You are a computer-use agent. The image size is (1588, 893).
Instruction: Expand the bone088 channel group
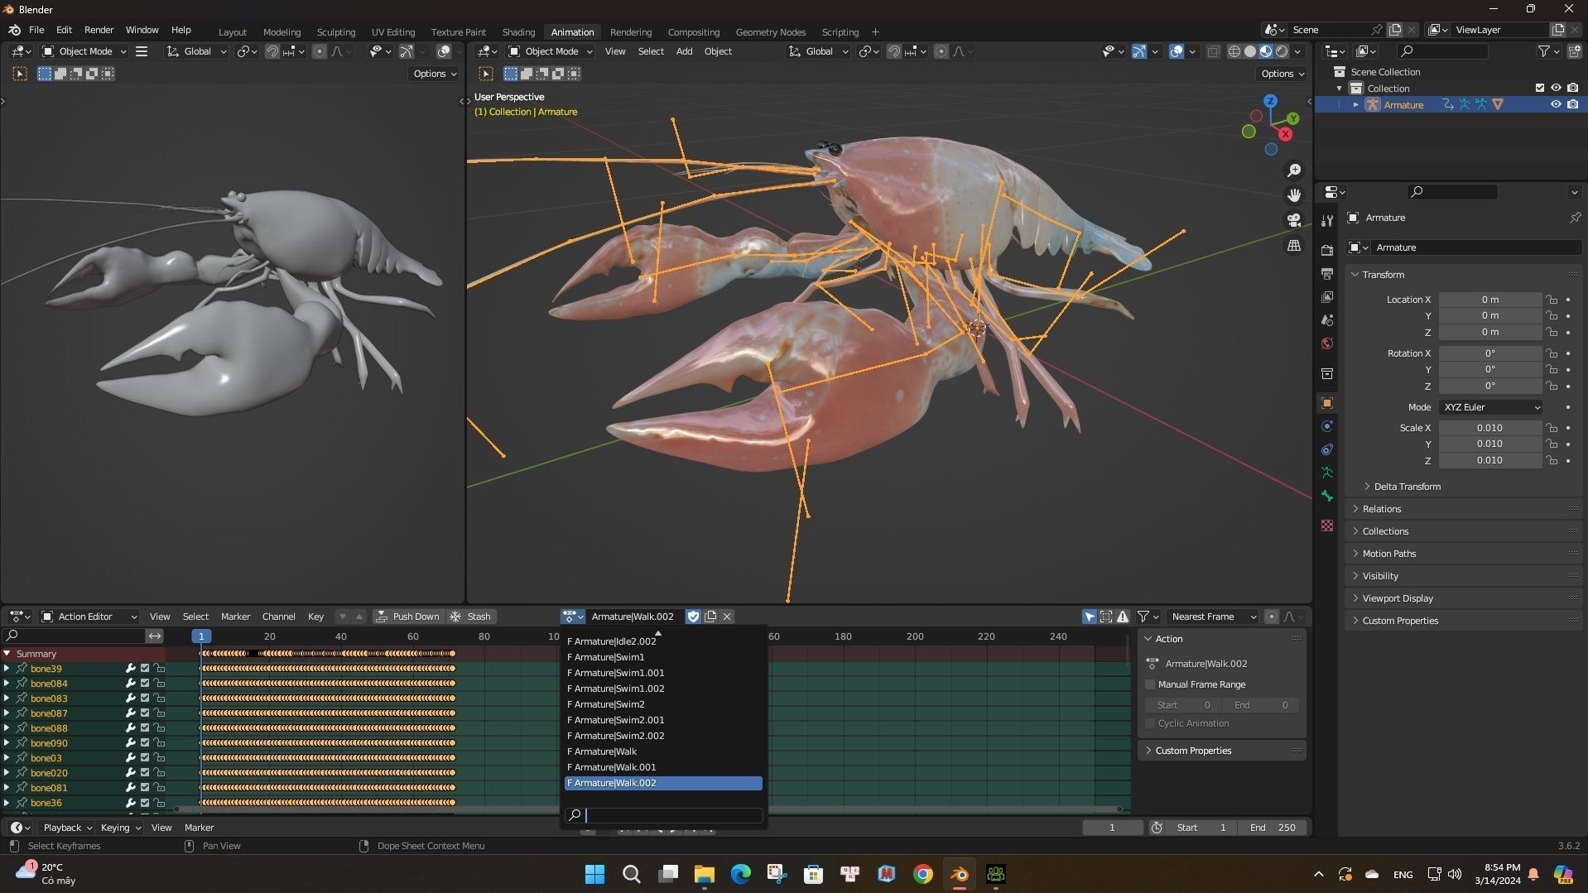[7, 728]
